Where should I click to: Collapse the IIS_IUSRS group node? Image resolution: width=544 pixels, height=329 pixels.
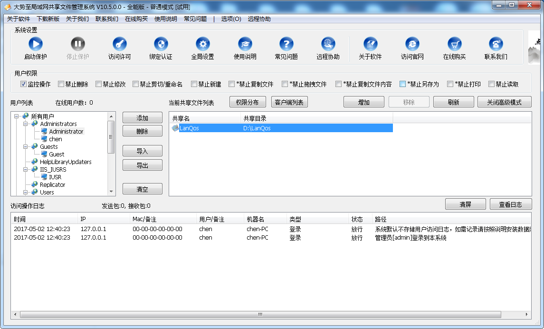click(26, 169)
